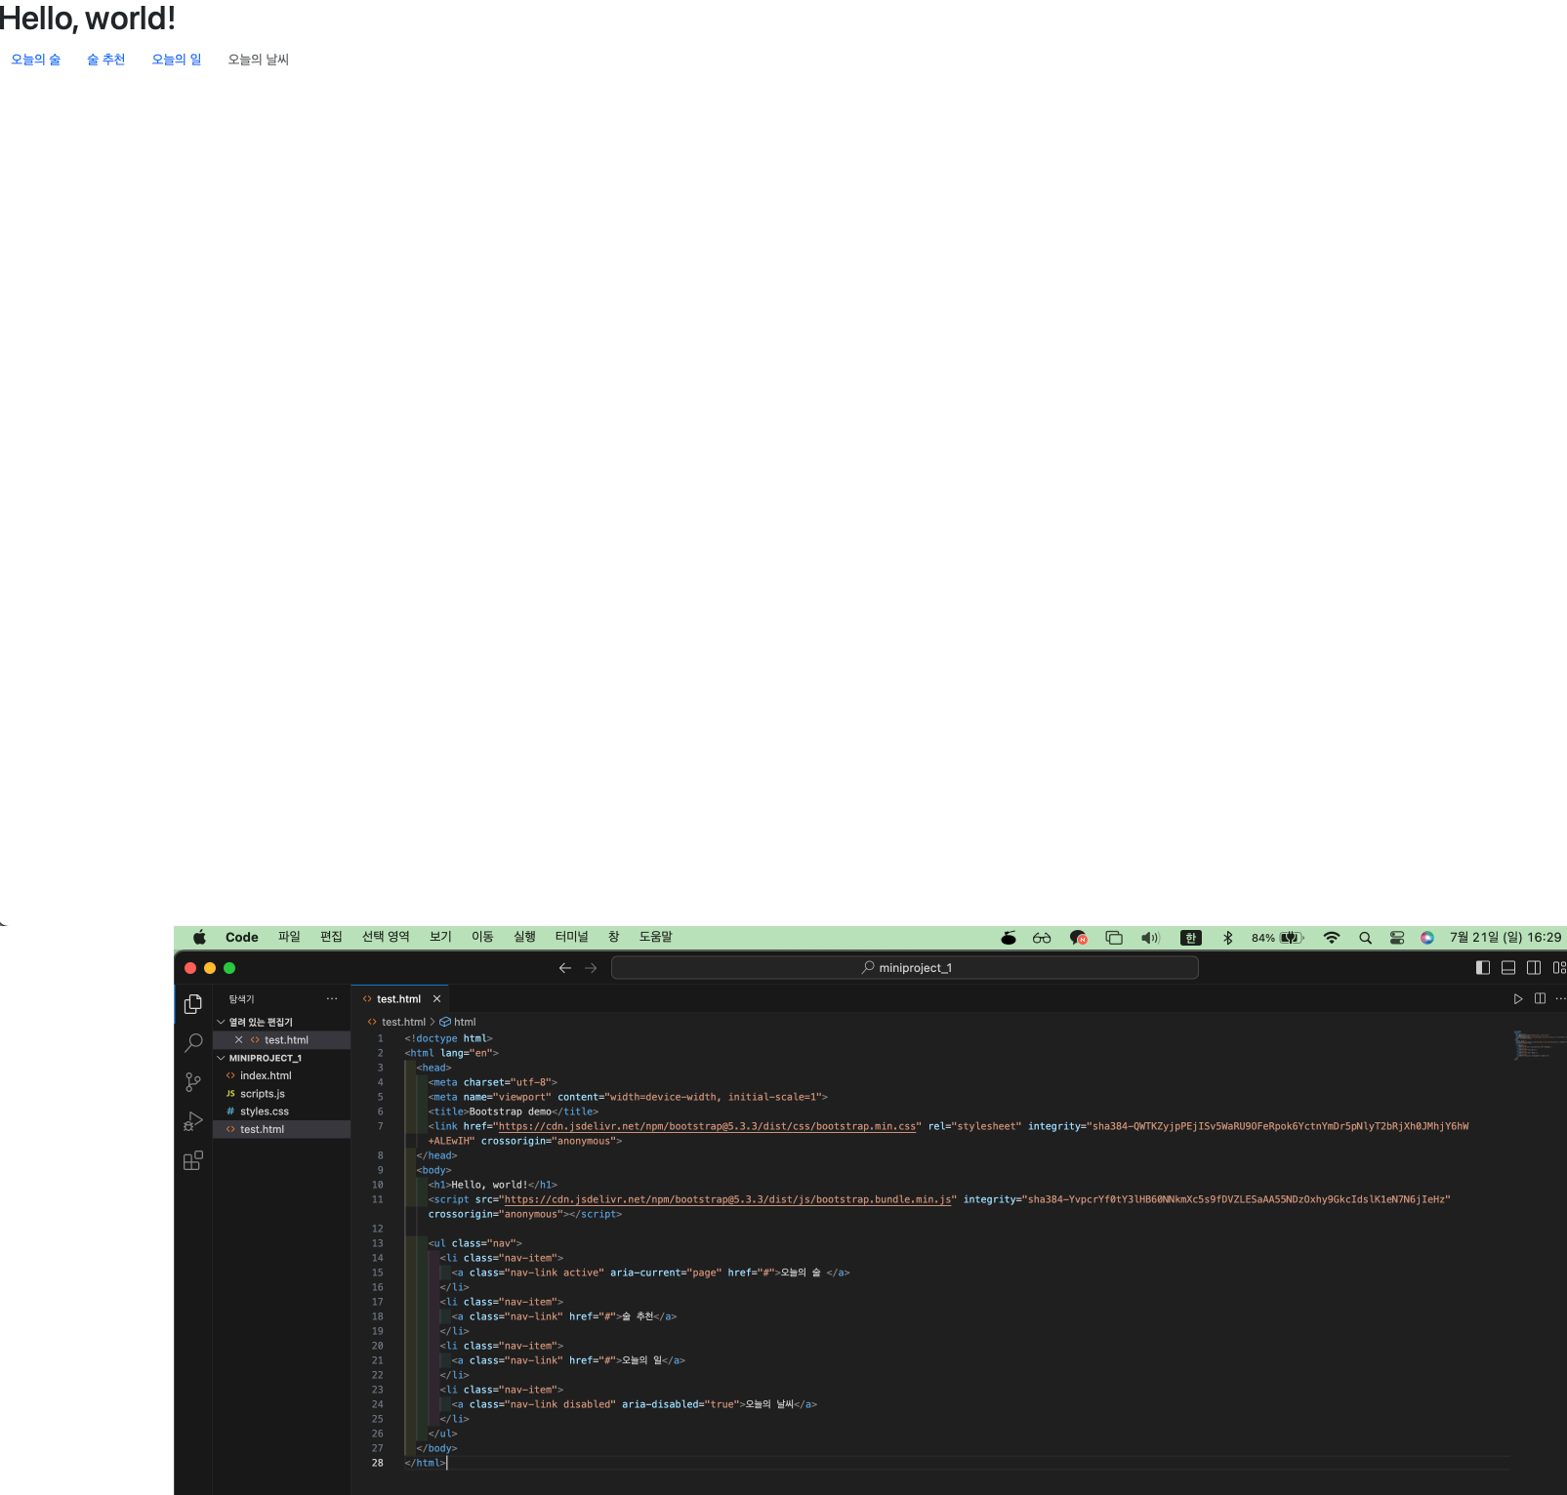Image resolution: width=1567 pixels, height=1495 pixels.
Task: Click the disabled 오늘의 날씨 nav link
Action: (258, 60)
